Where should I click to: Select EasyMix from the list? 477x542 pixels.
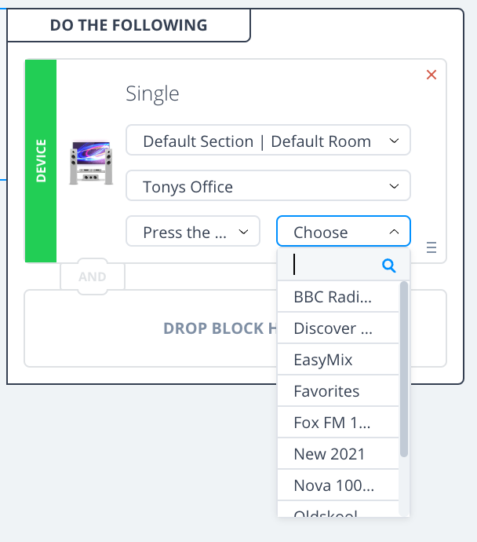[333, 360]
